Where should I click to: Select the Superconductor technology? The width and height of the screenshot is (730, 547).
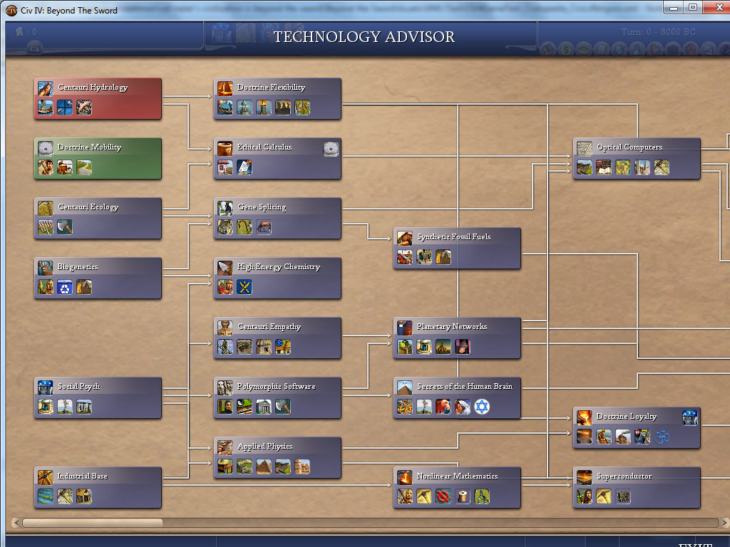[x=637, y=488]
